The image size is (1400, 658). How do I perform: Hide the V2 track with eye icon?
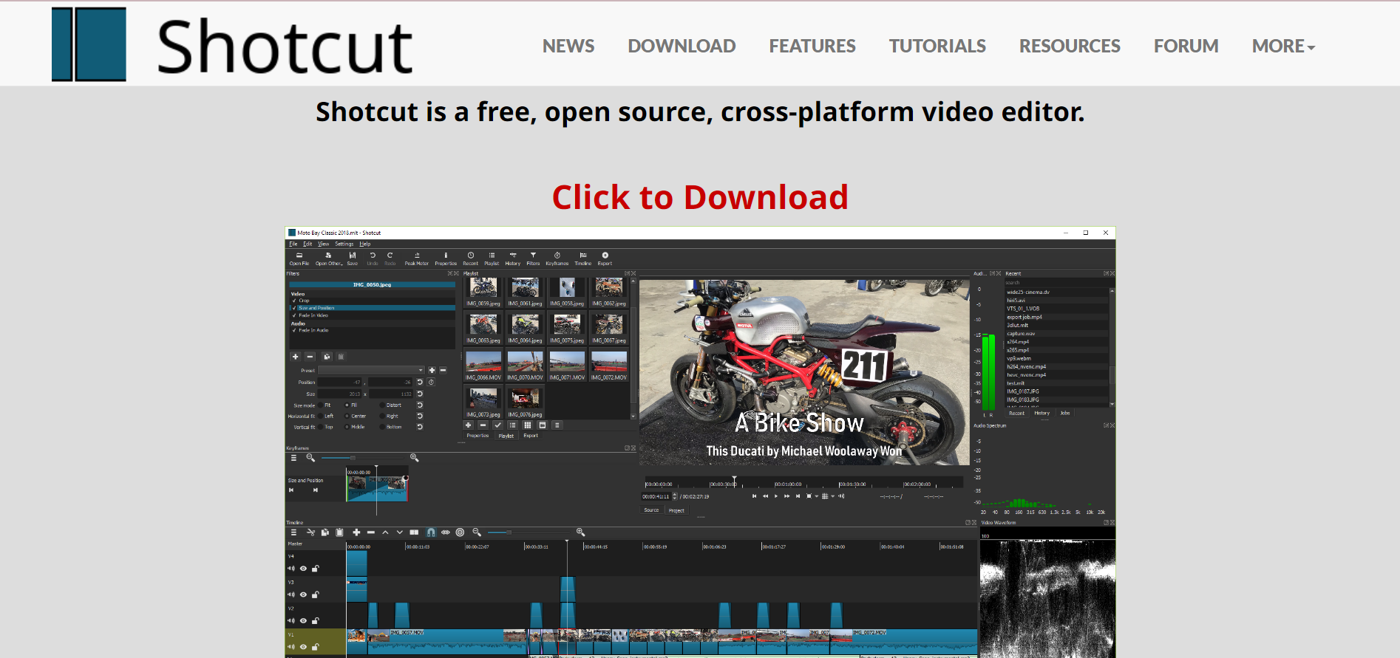pos(303,620)
